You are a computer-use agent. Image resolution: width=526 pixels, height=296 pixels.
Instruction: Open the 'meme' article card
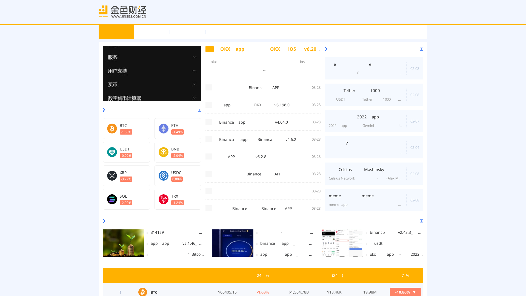pyautogui.click(x=374, y=200)
